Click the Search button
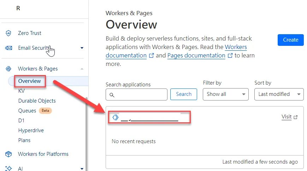This screenshot has height=171, width=307. click(x=184, y=94)
